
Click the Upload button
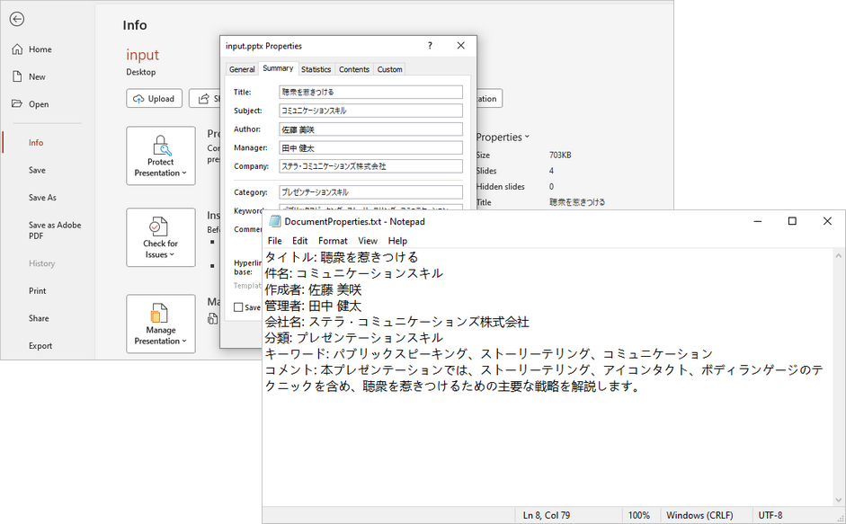tap(155, 99)
